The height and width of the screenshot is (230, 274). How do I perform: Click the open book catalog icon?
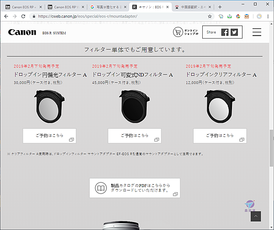[101, 188]
